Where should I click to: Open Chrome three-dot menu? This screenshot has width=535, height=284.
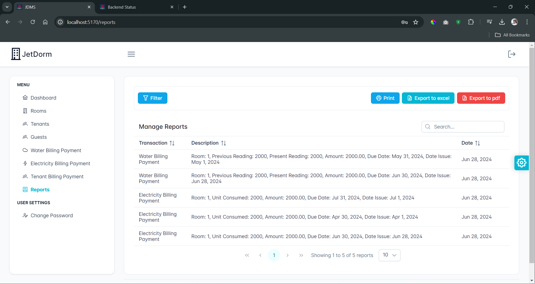point(527,22)
